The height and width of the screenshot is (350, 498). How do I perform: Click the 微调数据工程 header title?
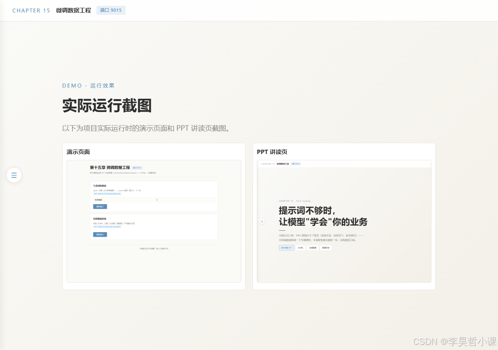click(74, 10)
